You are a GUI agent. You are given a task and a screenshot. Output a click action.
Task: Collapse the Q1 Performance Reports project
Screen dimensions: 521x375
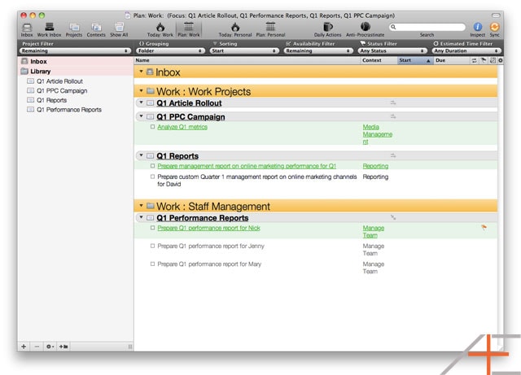click(x=141, y=217)
